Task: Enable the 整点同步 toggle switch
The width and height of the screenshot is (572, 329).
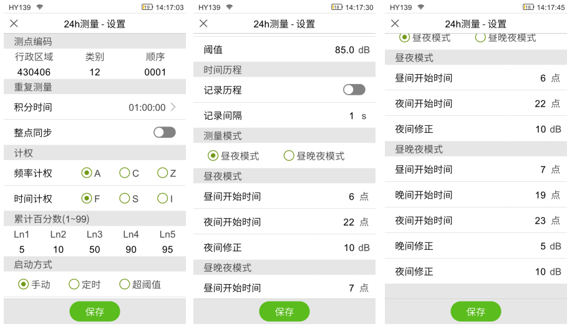Action: [x=165, y=132]
